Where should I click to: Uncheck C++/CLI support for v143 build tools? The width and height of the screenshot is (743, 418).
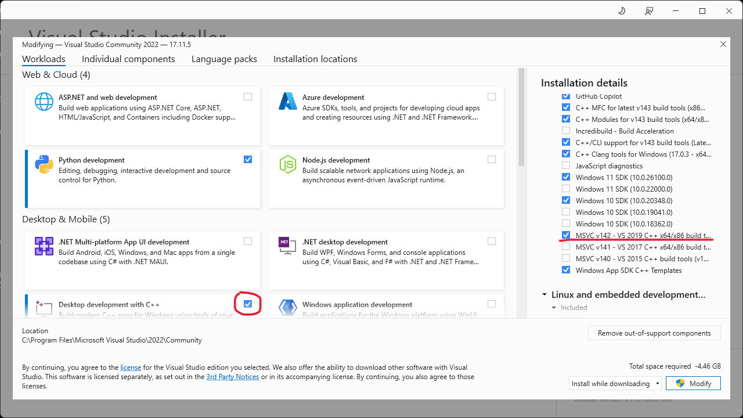(x=566, y=142)
